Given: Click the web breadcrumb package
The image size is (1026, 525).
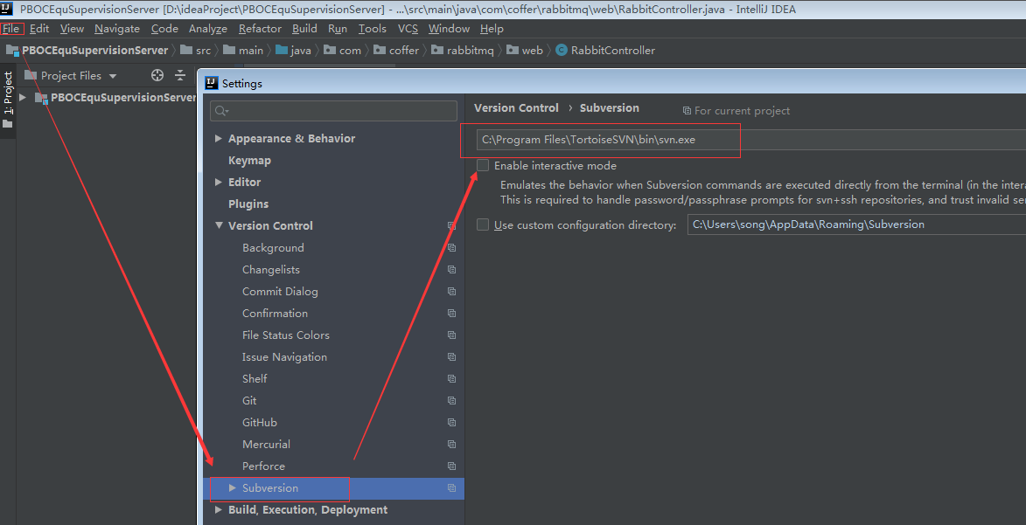Looking at the screenshot, I should 525,51.
